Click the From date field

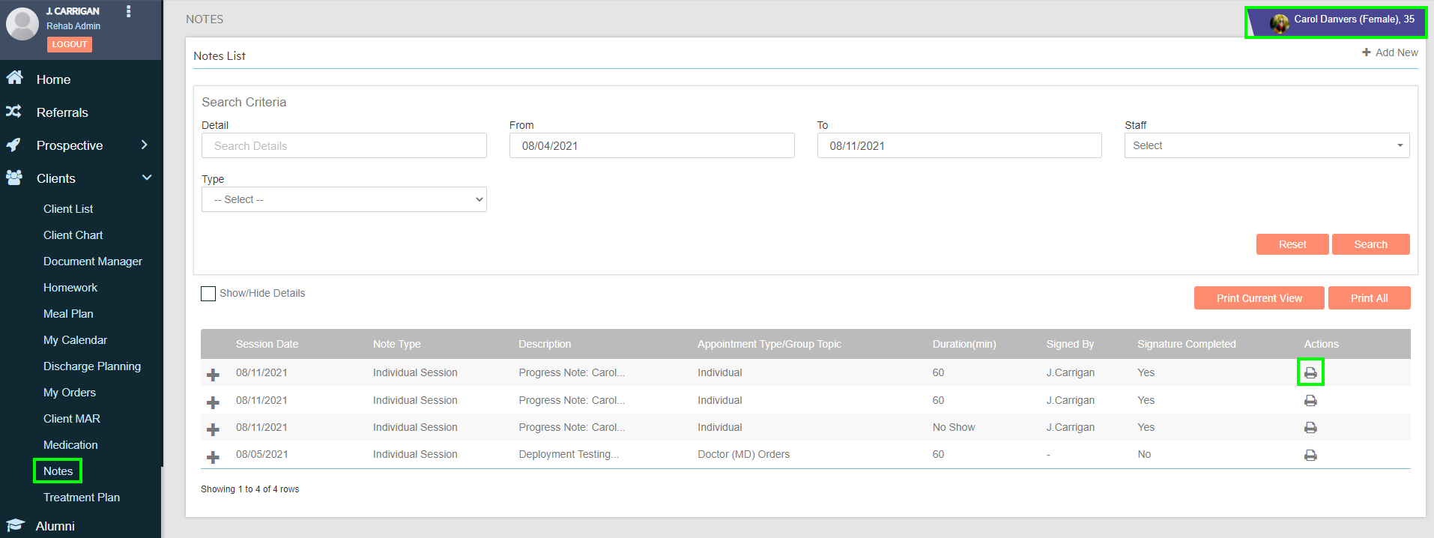651,145
